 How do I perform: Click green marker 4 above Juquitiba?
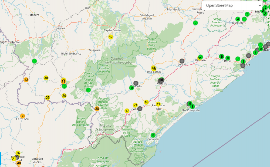pyautogui.click(x=238, y=19)
